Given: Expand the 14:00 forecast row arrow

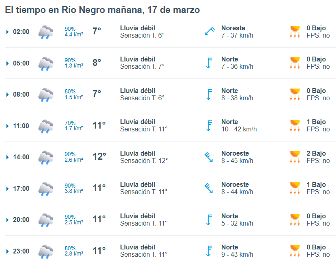Looking at the screenshot, I should [x=8, y=157].
